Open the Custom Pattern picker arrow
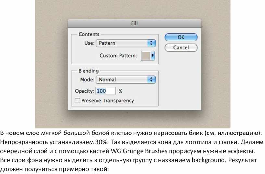 [153, 56]
